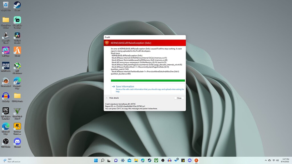Image resolution: width=292 pixels, height=164 pixels.
Task: Open the Start menu
Action: point(96,160)
